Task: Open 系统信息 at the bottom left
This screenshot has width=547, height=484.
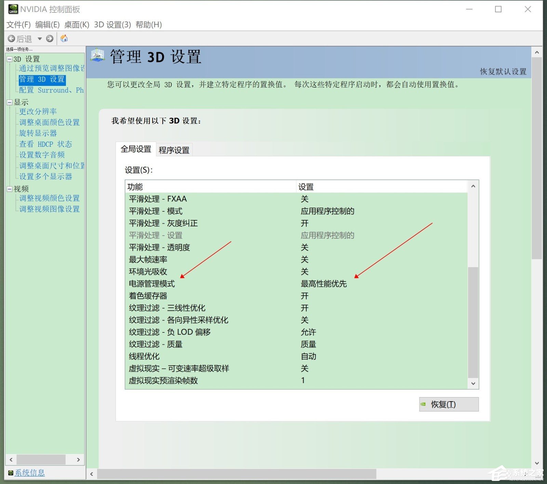Action: [x=30, y=473]
